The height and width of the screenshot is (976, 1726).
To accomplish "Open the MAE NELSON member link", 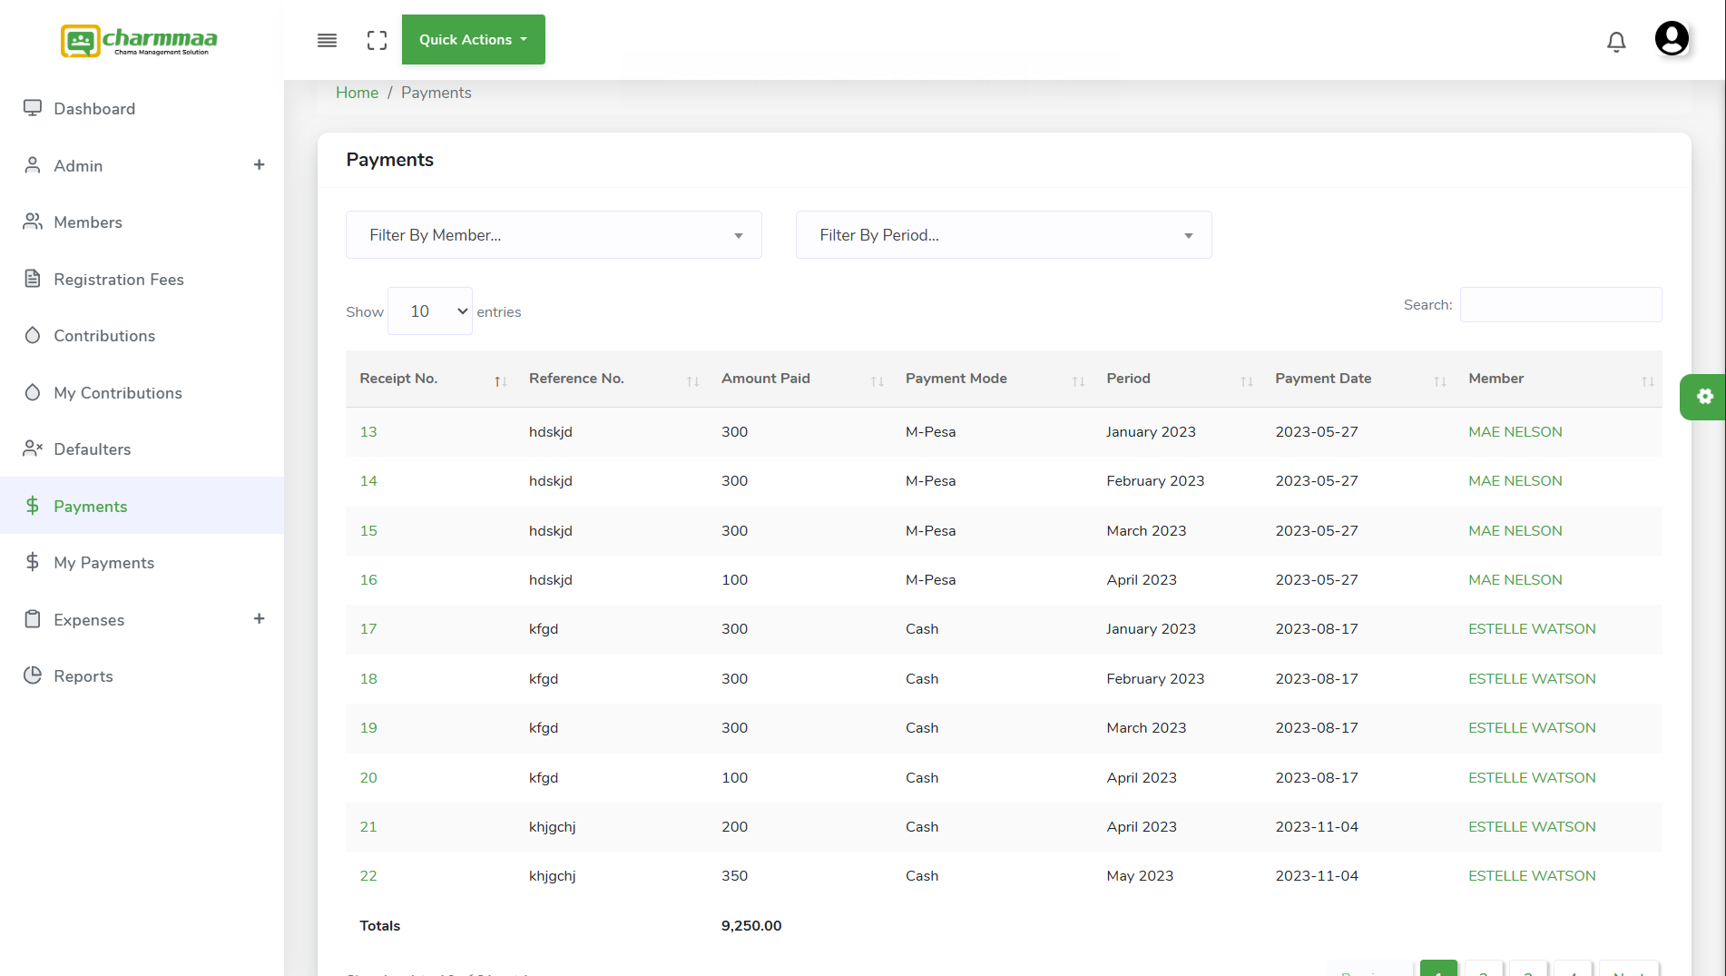I will coord(1515,431).
